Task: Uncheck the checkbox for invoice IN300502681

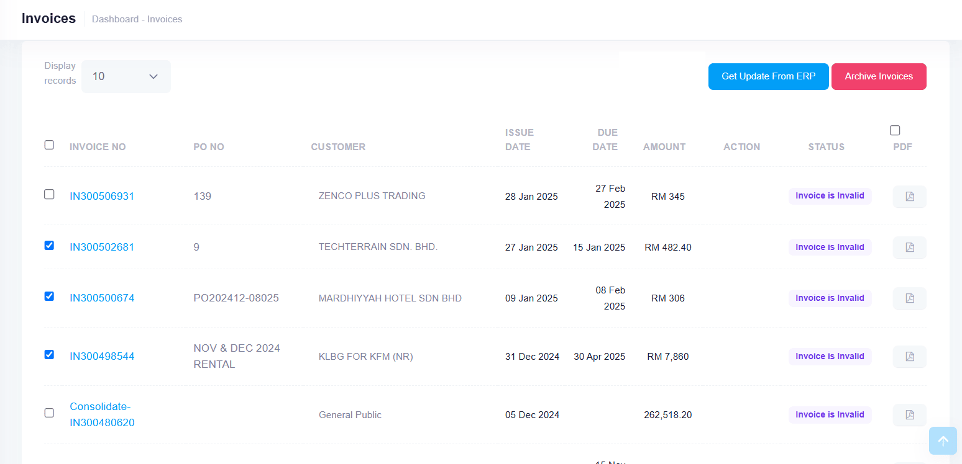Action: [x=49, y=245]
